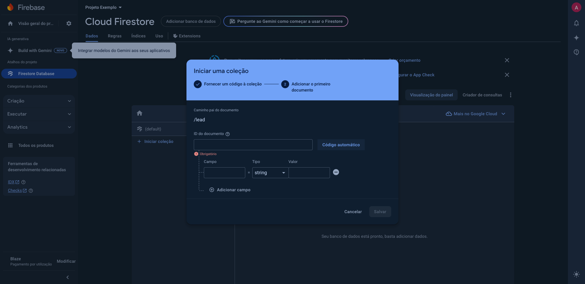Open the user account avatar

(x=576, y=8)
